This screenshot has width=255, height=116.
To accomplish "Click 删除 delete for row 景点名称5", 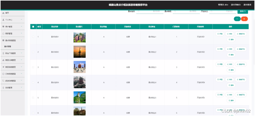I will coord(231,100).
